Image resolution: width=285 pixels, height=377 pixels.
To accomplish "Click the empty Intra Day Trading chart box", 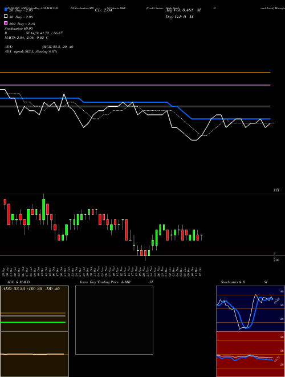I will [x=114, y=320].
